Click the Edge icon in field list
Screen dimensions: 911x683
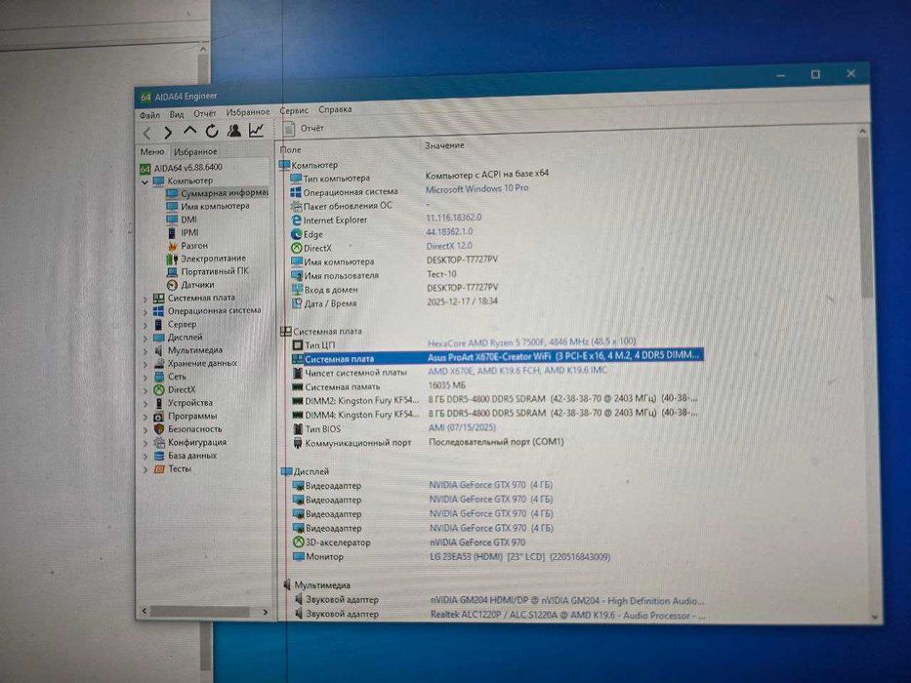click(296, 234)
